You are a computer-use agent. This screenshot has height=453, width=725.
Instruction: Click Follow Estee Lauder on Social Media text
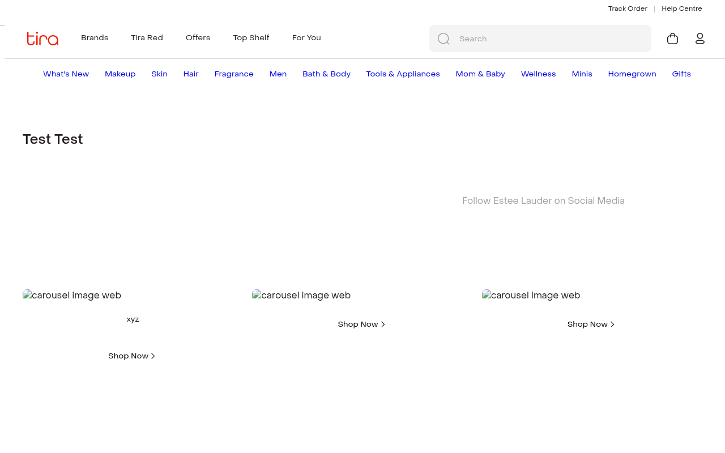(543, 201)
